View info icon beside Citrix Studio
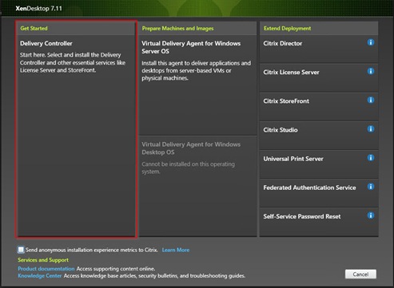 coord(371,129)
